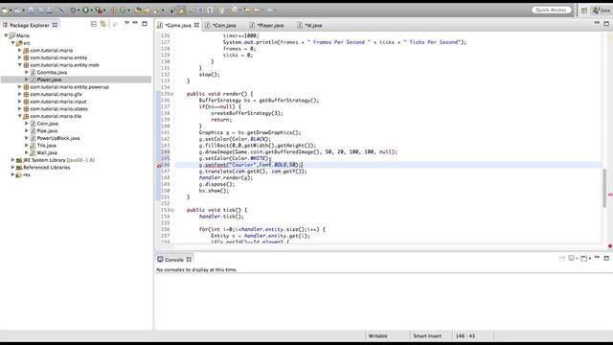
Task: Maximize the Console panel
Action: click(606, 258)
